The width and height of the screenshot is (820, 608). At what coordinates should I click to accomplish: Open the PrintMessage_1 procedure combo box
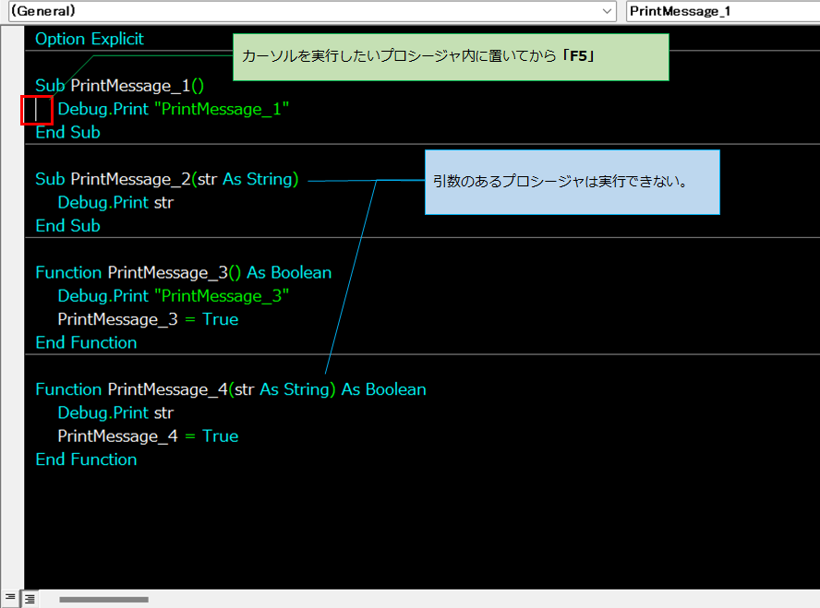[723, 11]
